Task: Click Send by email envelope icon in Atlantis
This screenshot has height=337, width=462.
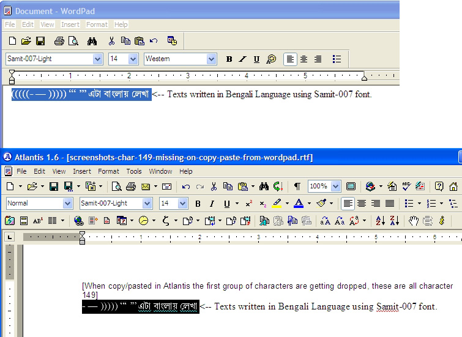Action: [x=146, y=187]
